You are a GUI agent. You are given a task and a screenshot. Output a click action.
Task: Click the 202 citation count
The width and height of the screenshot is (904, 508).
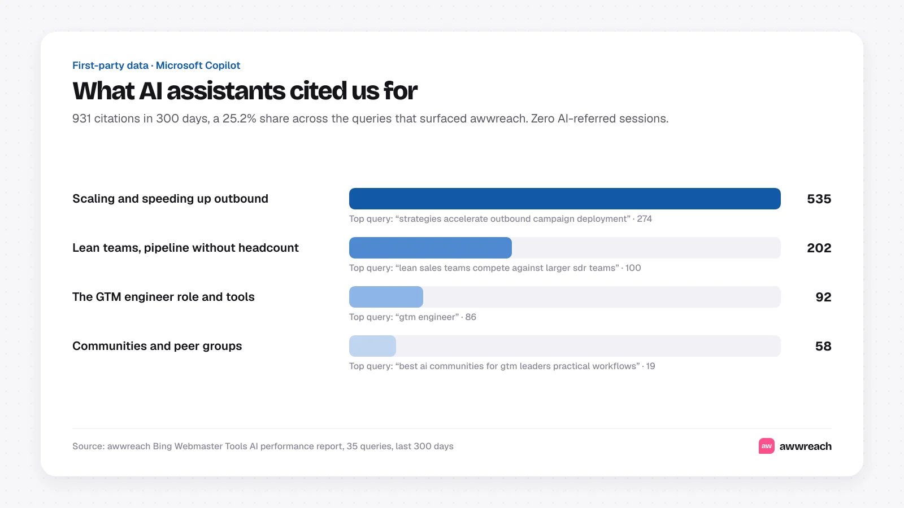point(819,248)
